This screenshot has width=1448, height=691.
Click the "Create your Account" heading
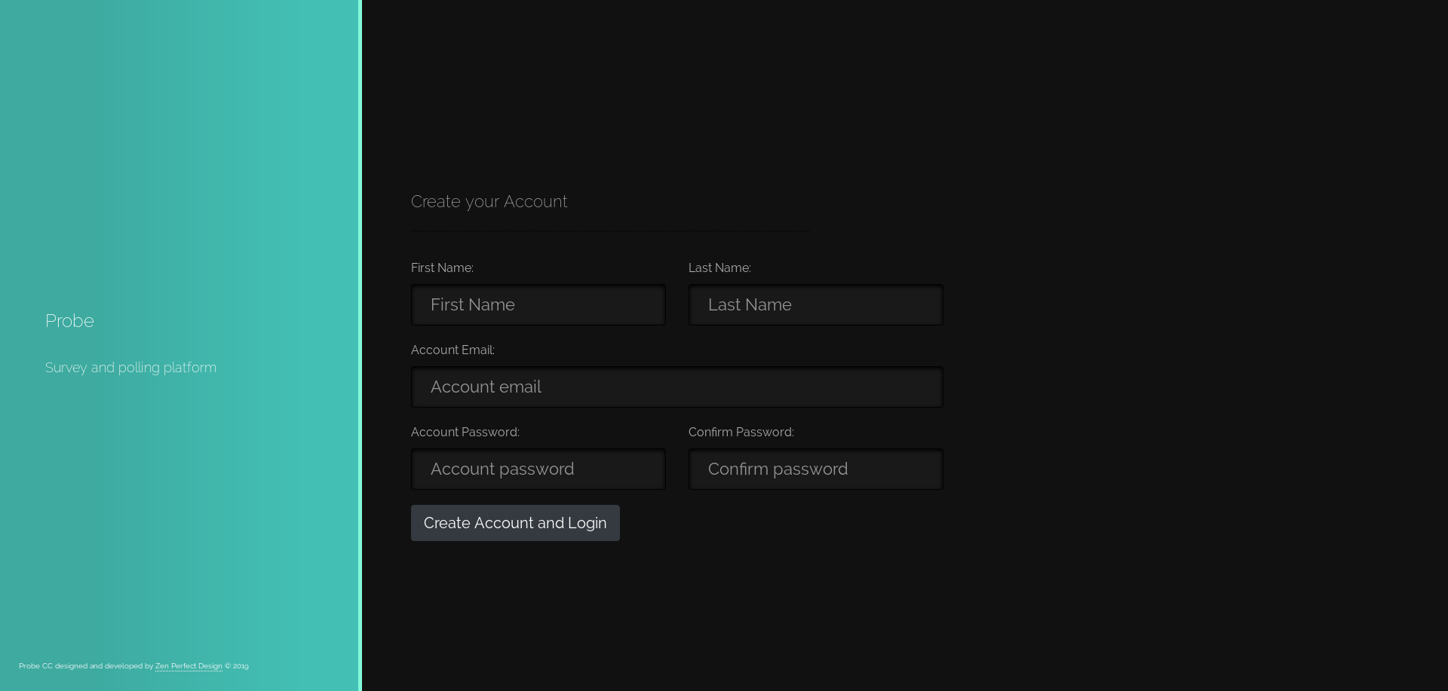pos(489,202)
